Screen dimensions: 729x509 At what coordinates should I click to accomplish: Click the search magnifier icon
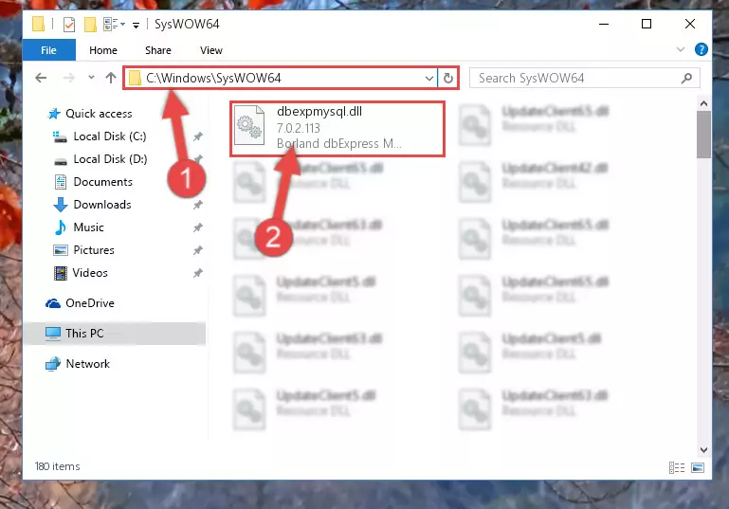[686, 78]
